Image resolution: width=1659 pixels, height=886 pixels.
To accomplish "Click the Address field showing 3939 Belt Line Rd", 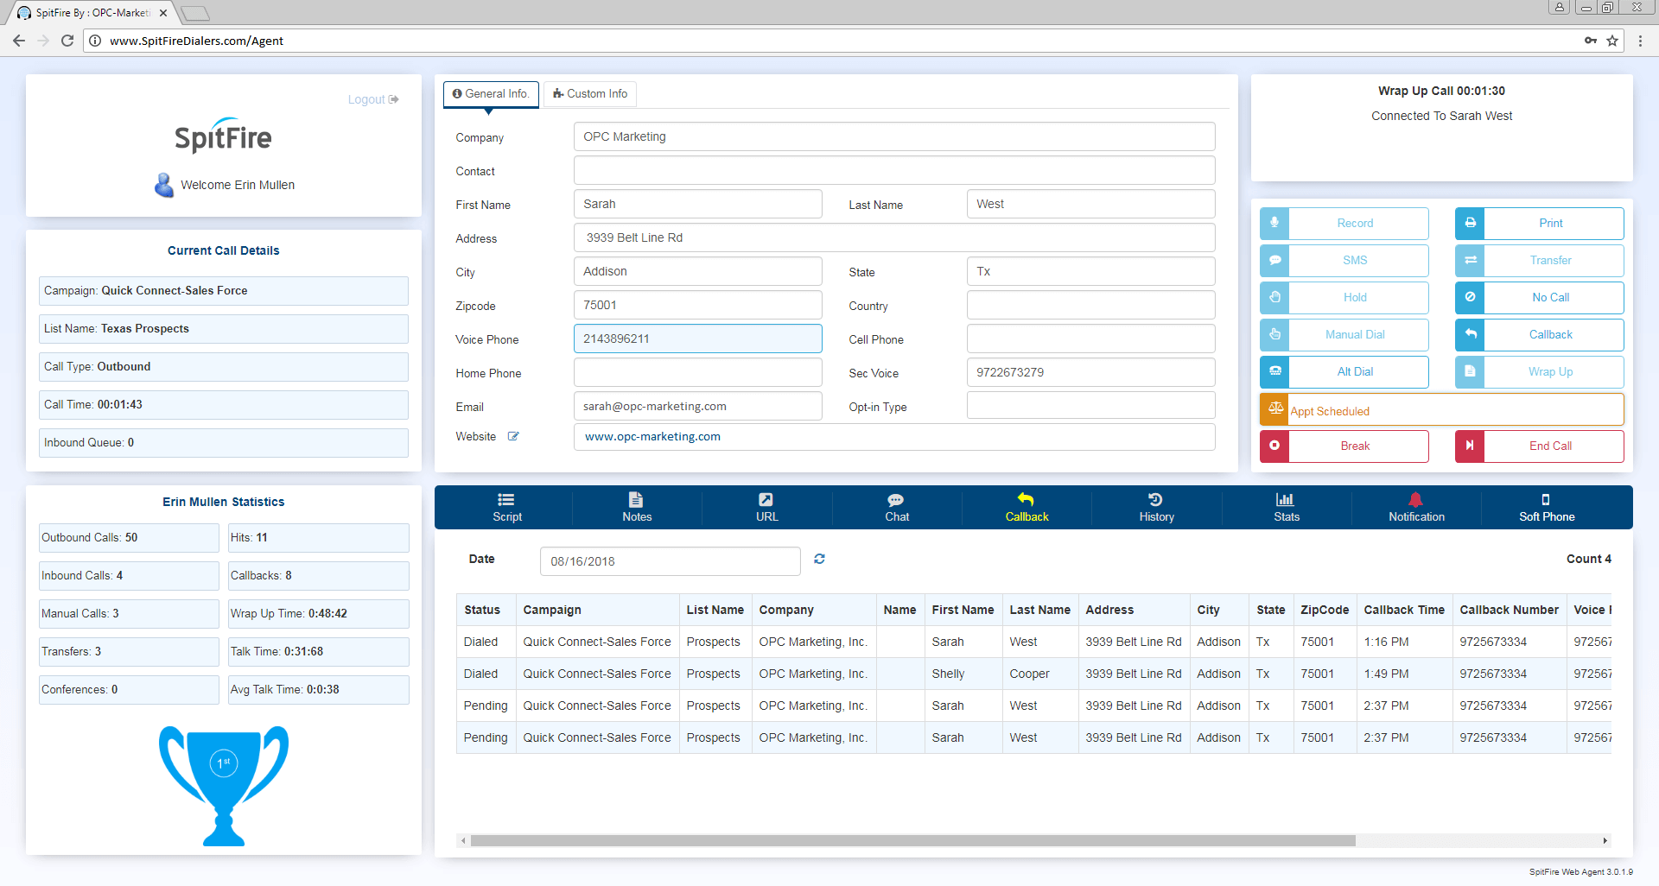I will (x=894, y=237).
